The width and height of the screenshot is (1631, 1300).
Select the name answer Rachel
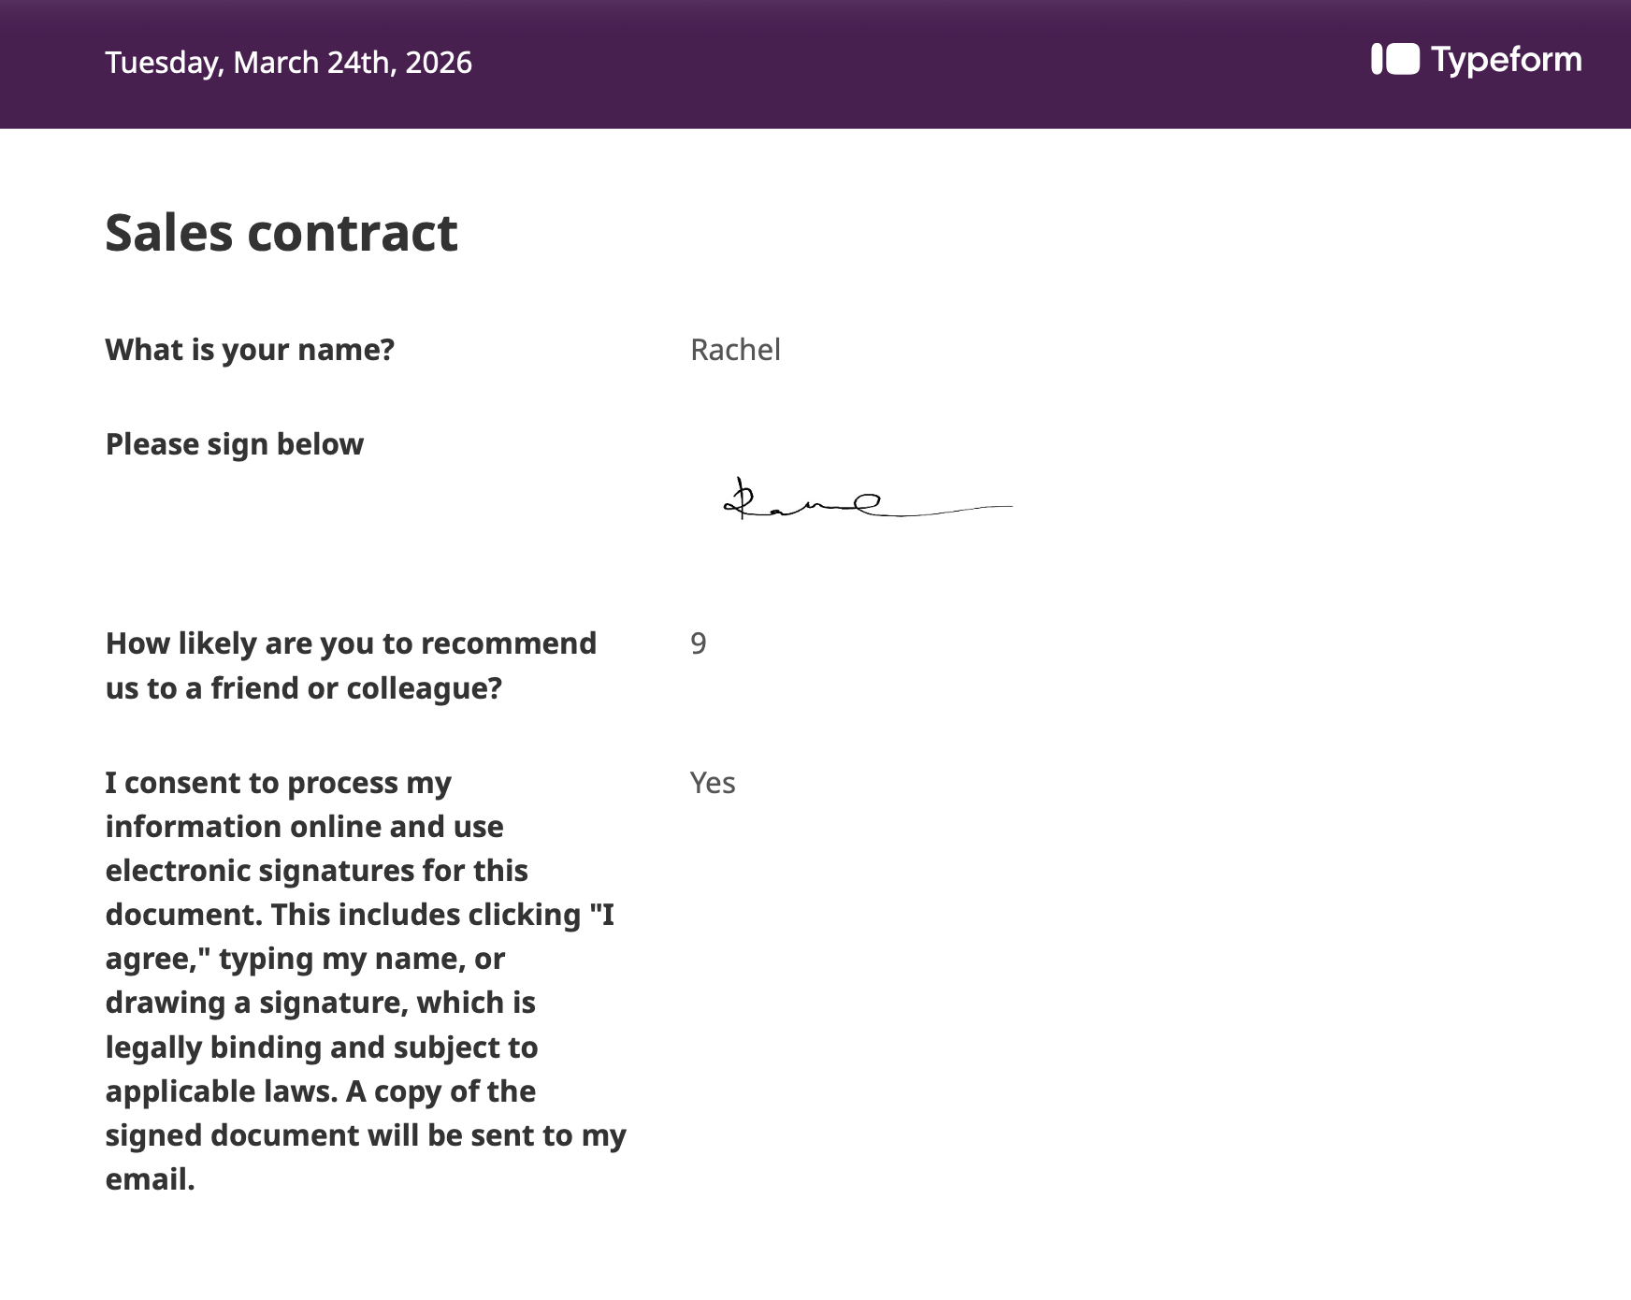coord(735,350)
